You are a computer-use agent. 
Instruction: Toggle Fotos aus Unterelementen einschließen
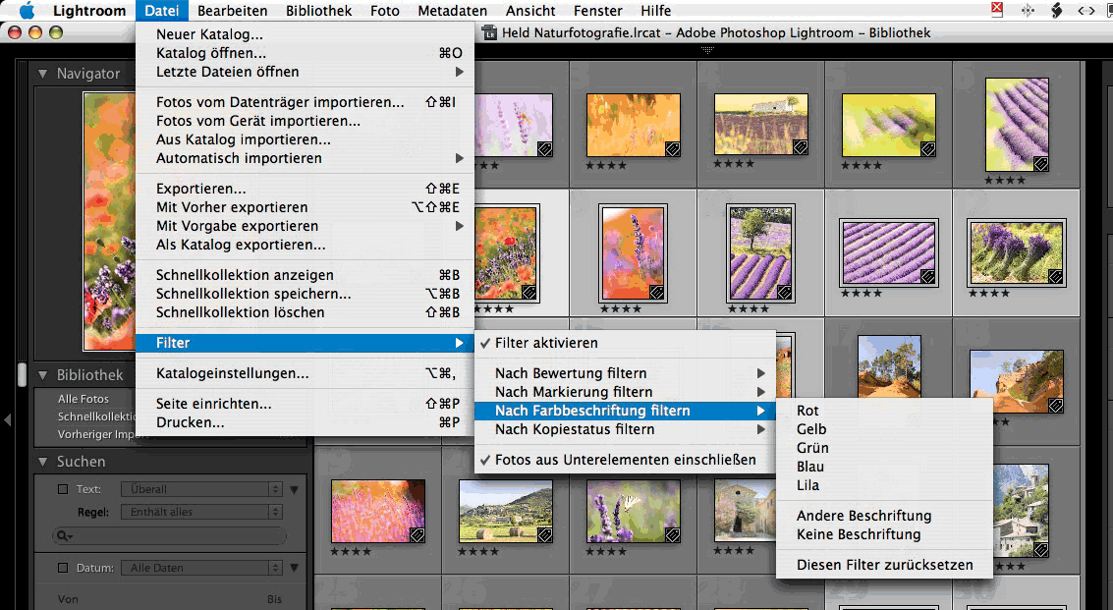(625, 460)
